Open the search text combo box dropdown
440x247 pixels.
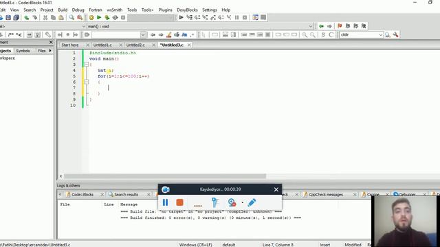coord(143,35)
